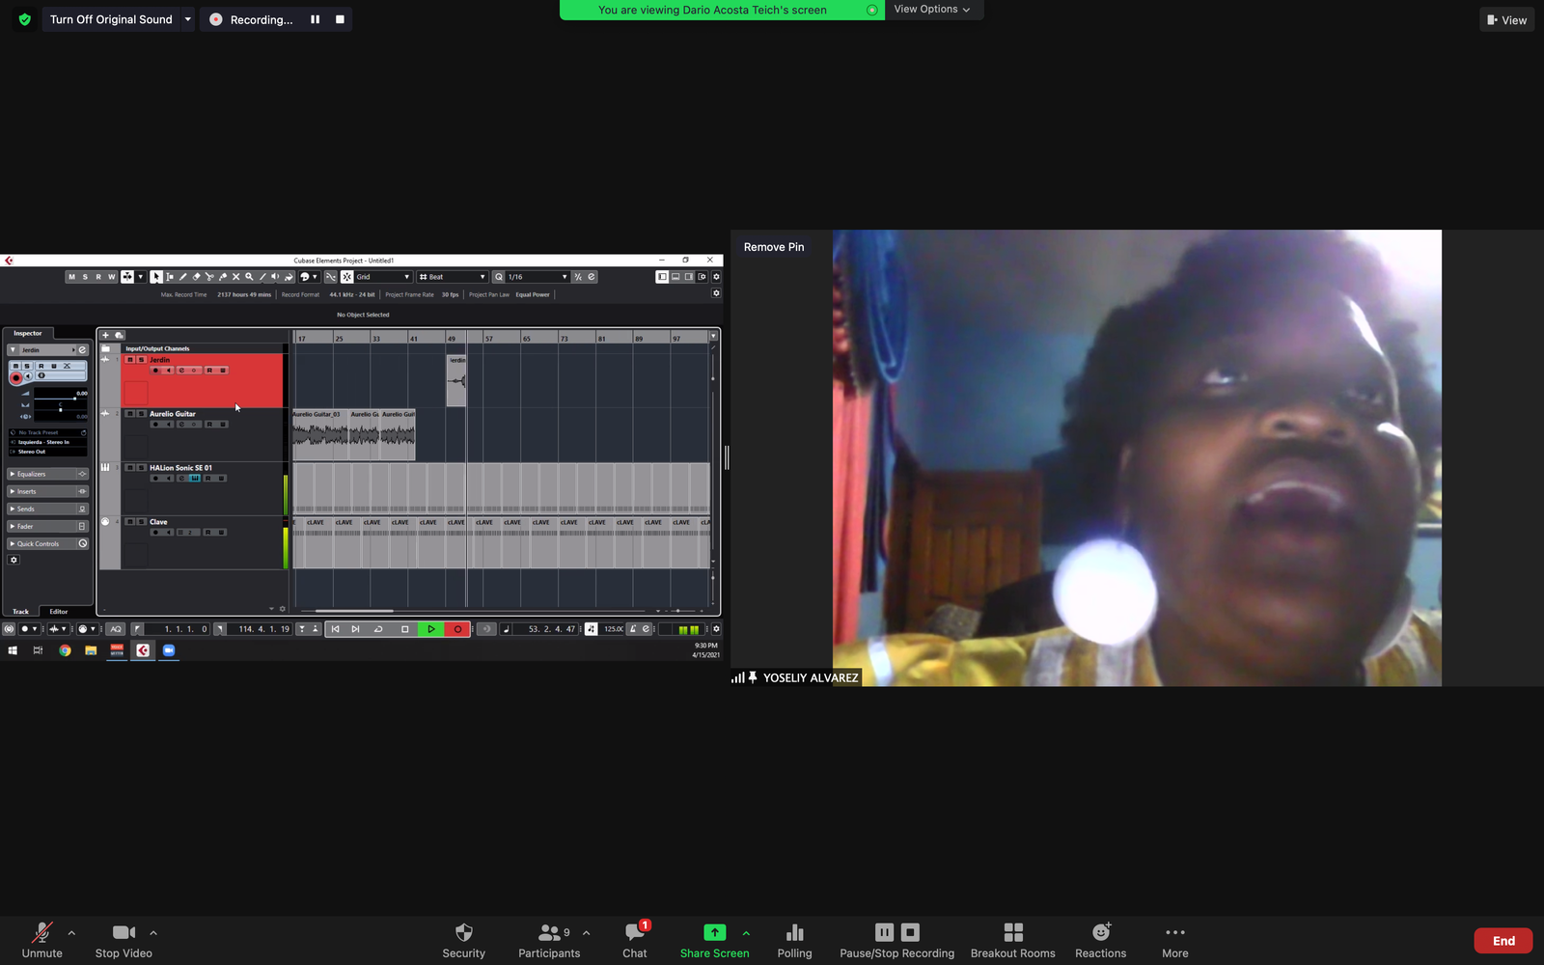This screenshot has width=1544, height=965.
Task: Click Remove Pin on the video
Action: [x=774, y=247]
